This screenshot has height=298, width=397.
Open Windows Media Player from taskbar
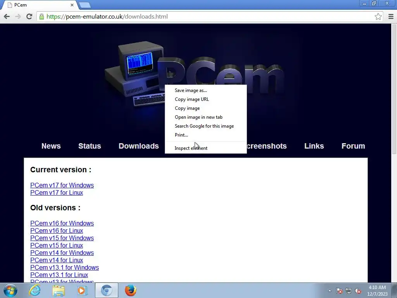coord(82,290)
